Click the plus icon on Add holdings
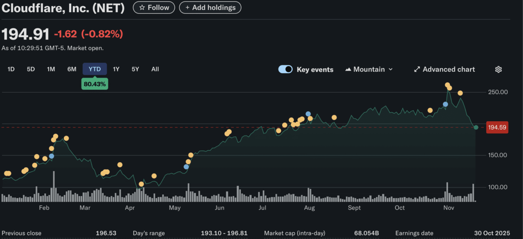 pos(187,8)
